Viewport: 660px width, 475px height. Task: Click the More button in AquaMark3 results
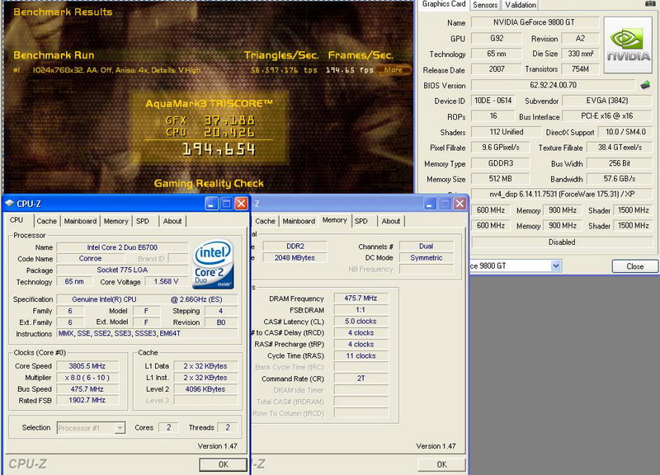click(x=393, y=70)
